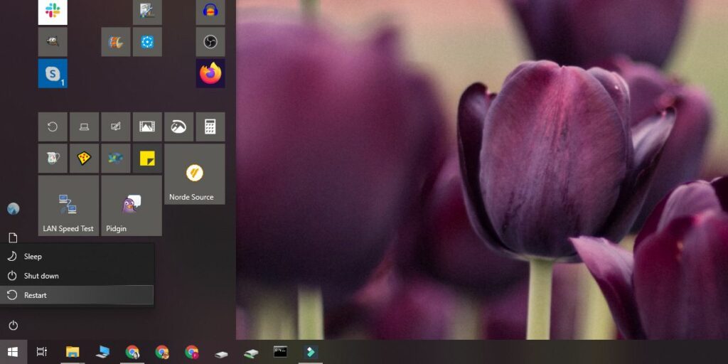The width and height of the screenshot is (728, 364).
Task: Launch Pidgin messenger tile
Action: click(132, 205)
